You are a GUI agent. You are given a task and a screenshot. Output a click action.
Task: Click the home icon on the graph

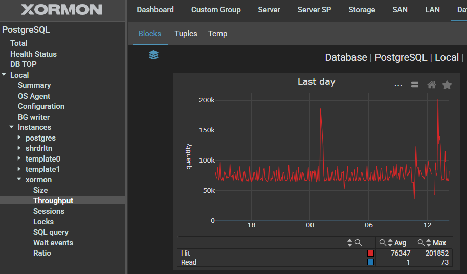point(431,85)
